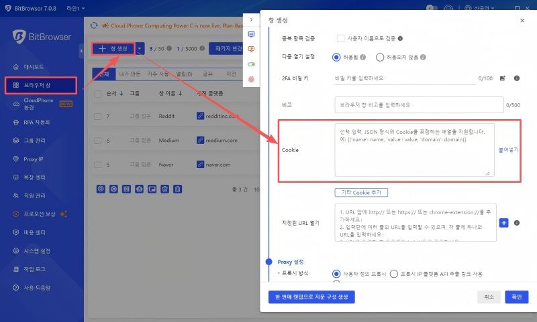Click the trash icon in the bottom toolbar
The width and height of the screenshot is (537, 322).
(x=178, y=189)
